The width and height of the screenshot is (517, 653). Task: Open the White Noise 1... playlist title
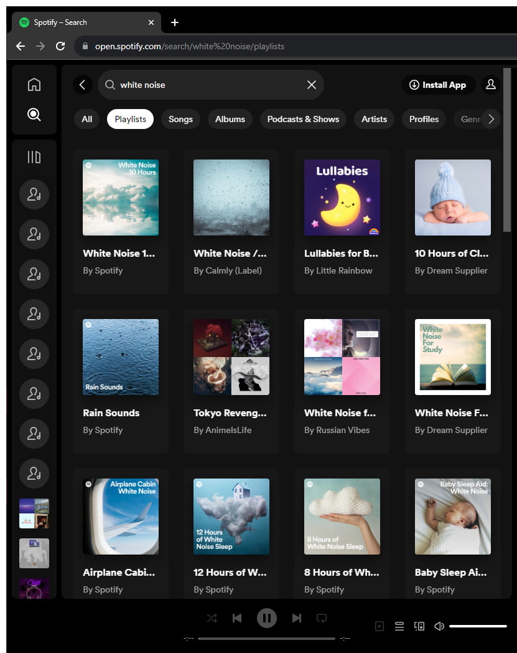(x=119, y=253)
